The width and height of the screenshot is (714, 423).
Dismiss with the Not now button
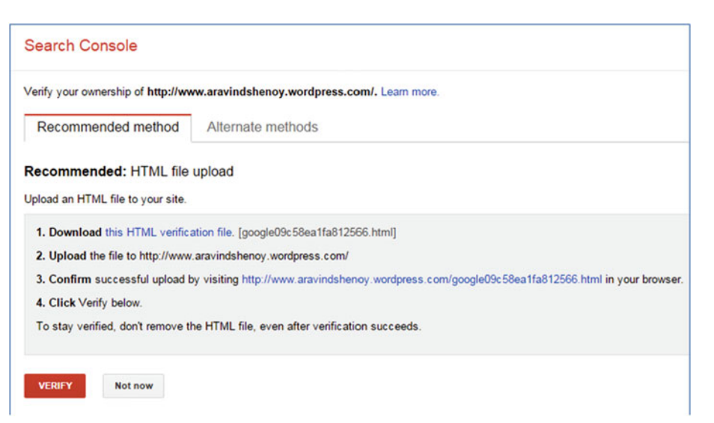coord(133,386)
